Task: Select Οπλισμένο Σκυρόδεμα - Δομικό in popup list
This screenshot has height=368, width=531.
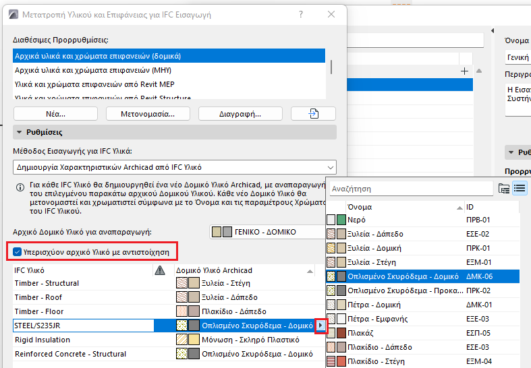Action: pyautogui.click(x=422, y=276)
